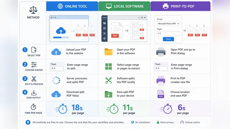Screen dimensions: 230x129
Task: Click the Pages 1-1 field in Online Tool row
Action: click(57, 68)
